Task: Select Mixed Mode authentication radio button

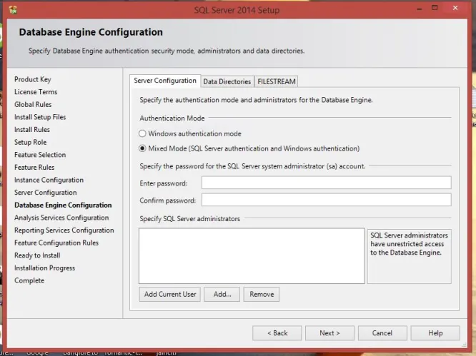Action: [x=143, y=148]
